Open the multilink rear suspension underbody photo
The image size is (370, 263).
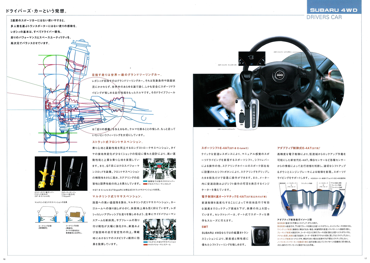point(160,229)
